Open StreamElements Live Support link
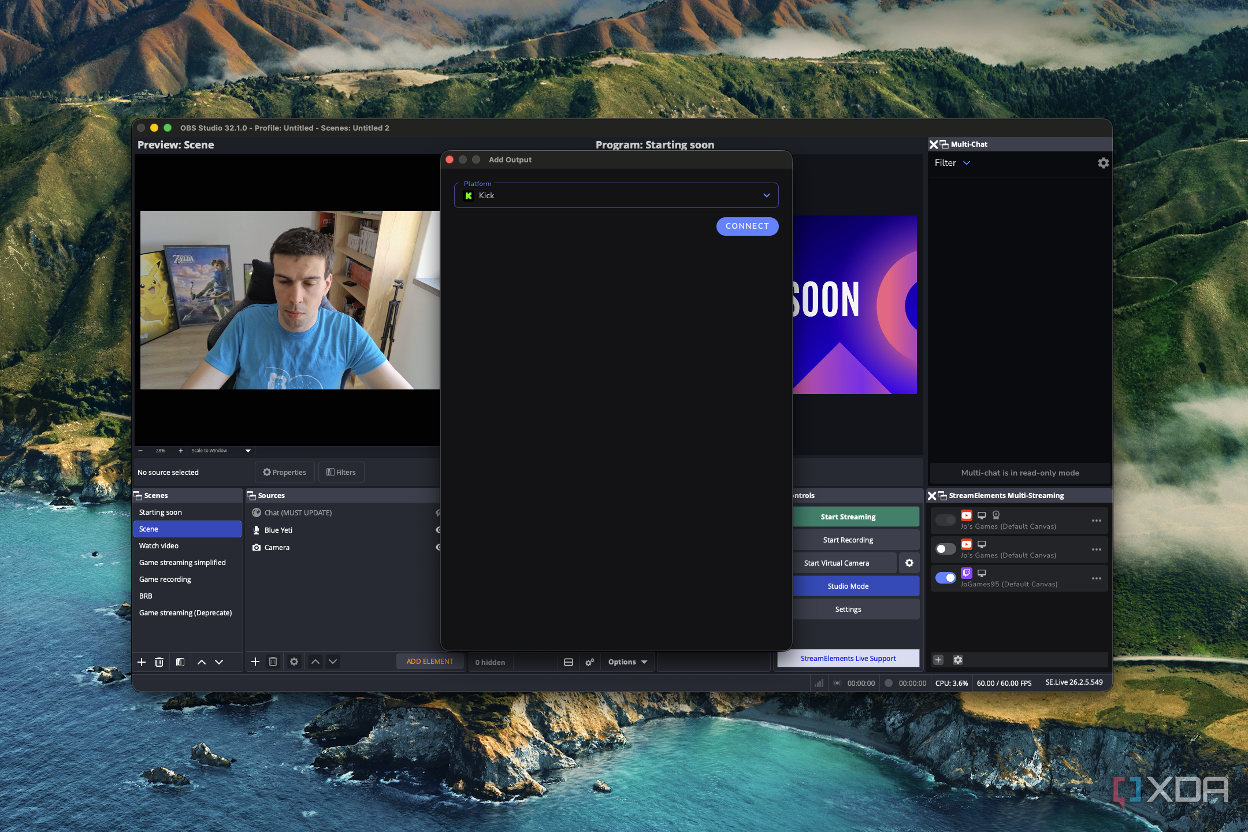 (848, 658)
